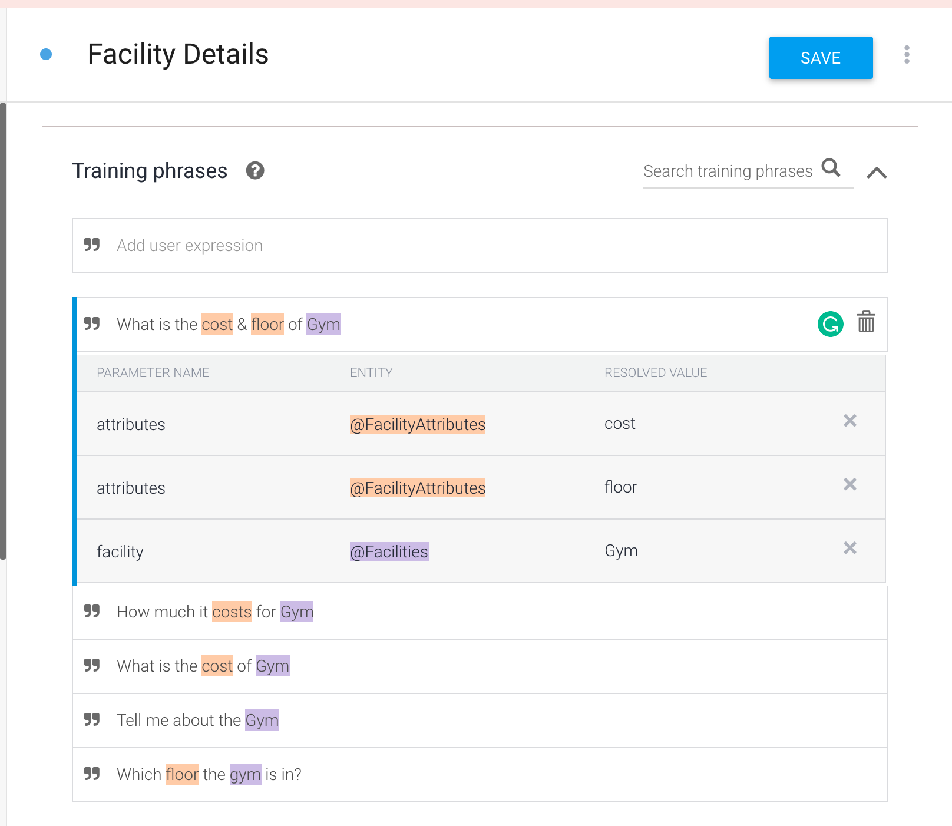
Task: Focus the Search training phrases box
Action: point(728,171)
